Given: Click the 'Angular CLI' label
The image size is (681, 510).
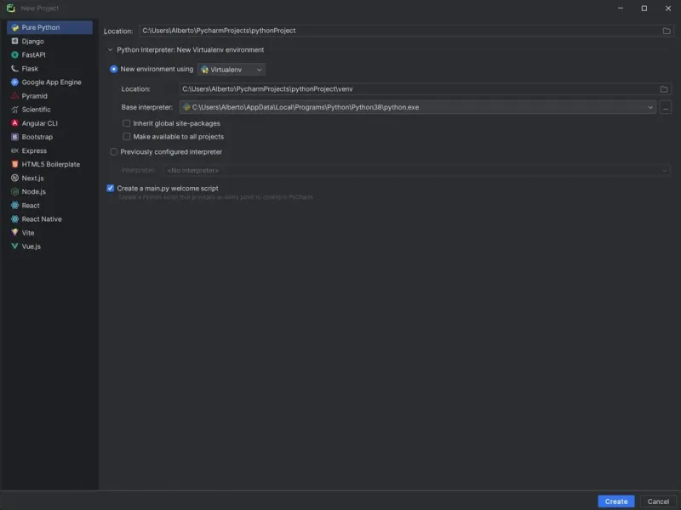Looking at the screenshot, I should (x=39, y=123).
